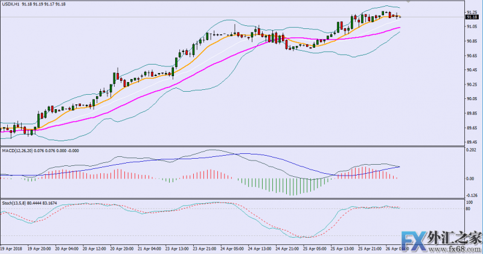Click the 90.25 price scale value
Image resolution: width=483 pixels, height=254 pixels.
tap(472, 84)
